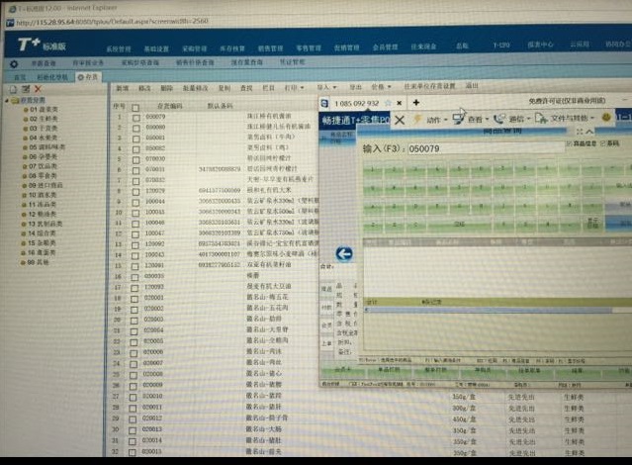This screenshot has height=465, width=632.
Task: Open the 销售管理 menu
Action: tap(270, 48)
